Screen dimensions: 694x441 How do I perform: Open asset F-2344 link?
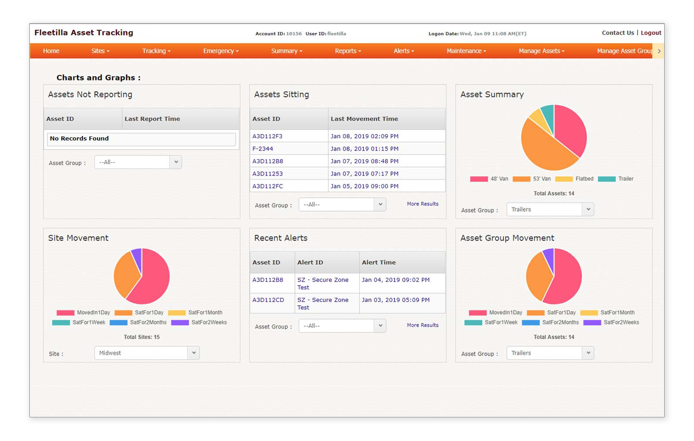click(262, 149)
